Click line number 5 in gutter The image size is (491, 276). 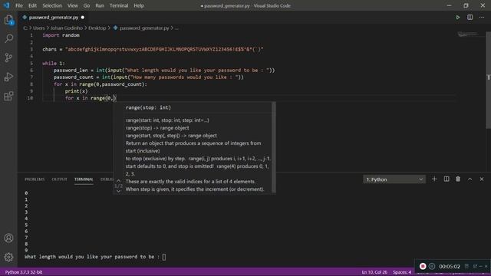click(x=31, y=63)
